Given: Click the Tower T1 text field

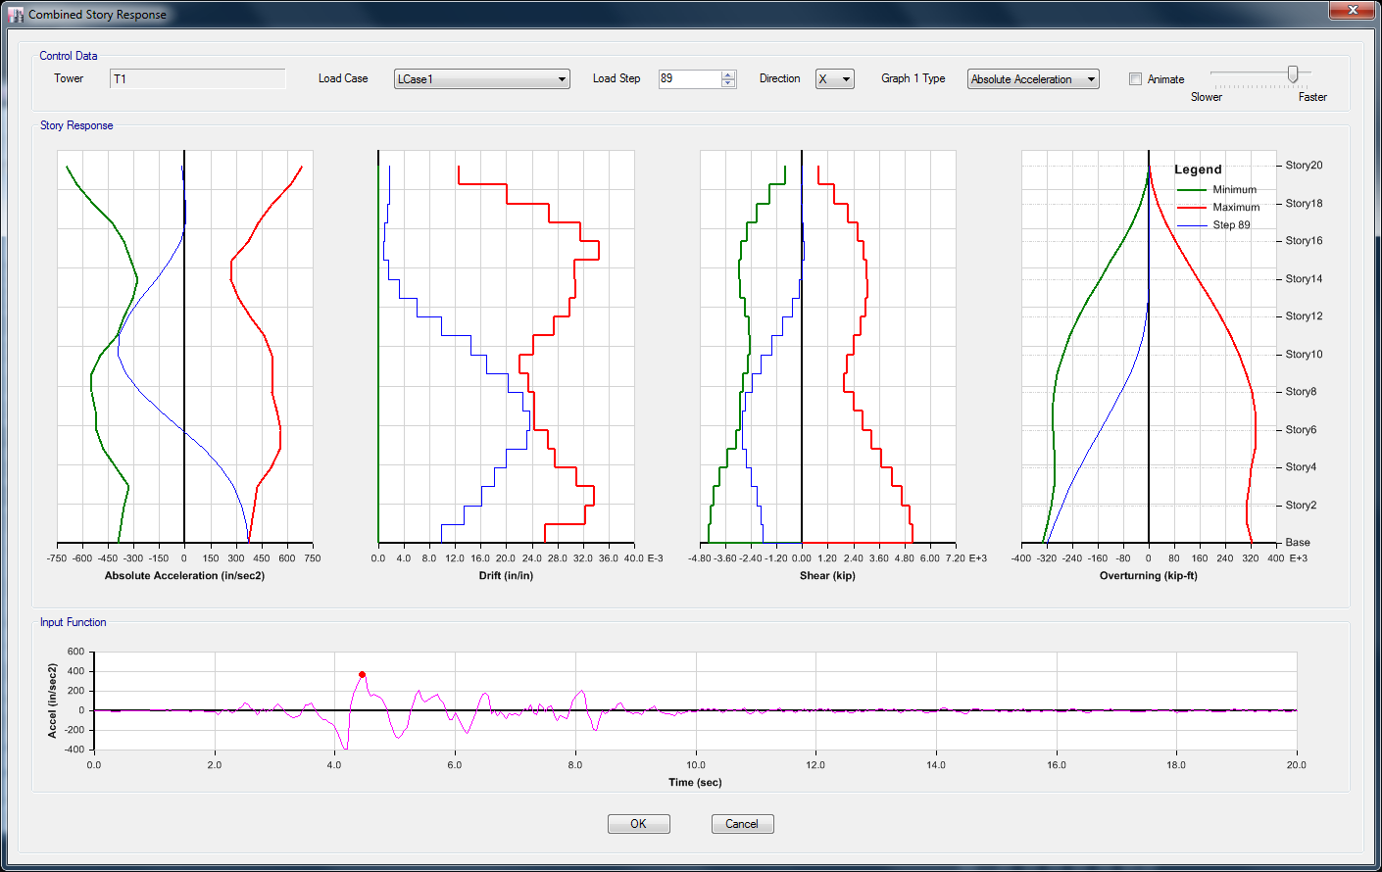Looking at the screenshot, I should pos(198,79).
